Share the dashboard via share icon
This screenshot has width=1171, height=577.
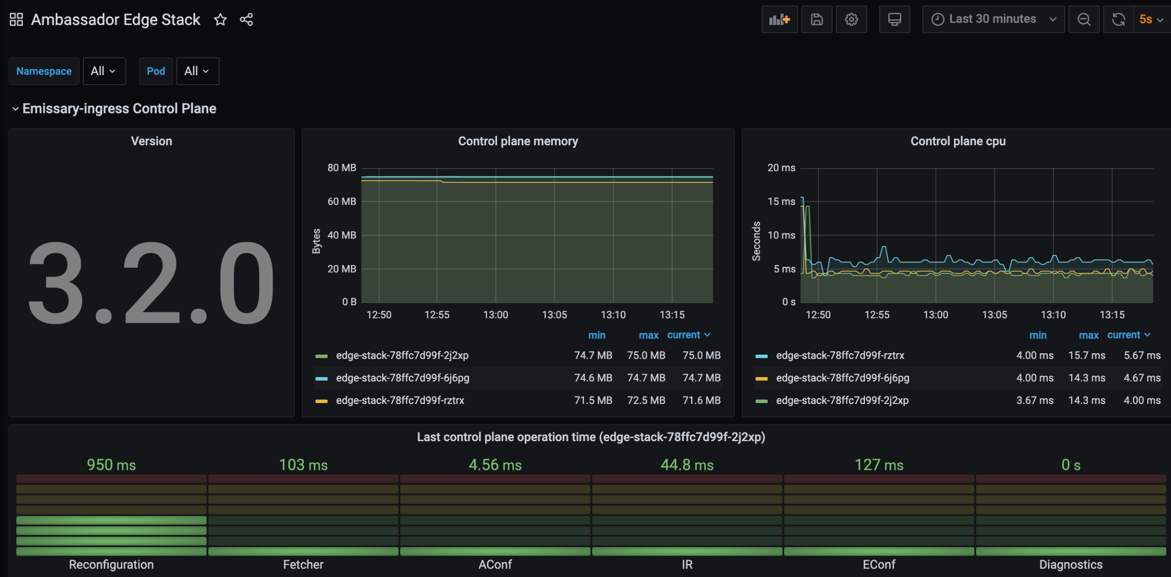tap(246, 20)
